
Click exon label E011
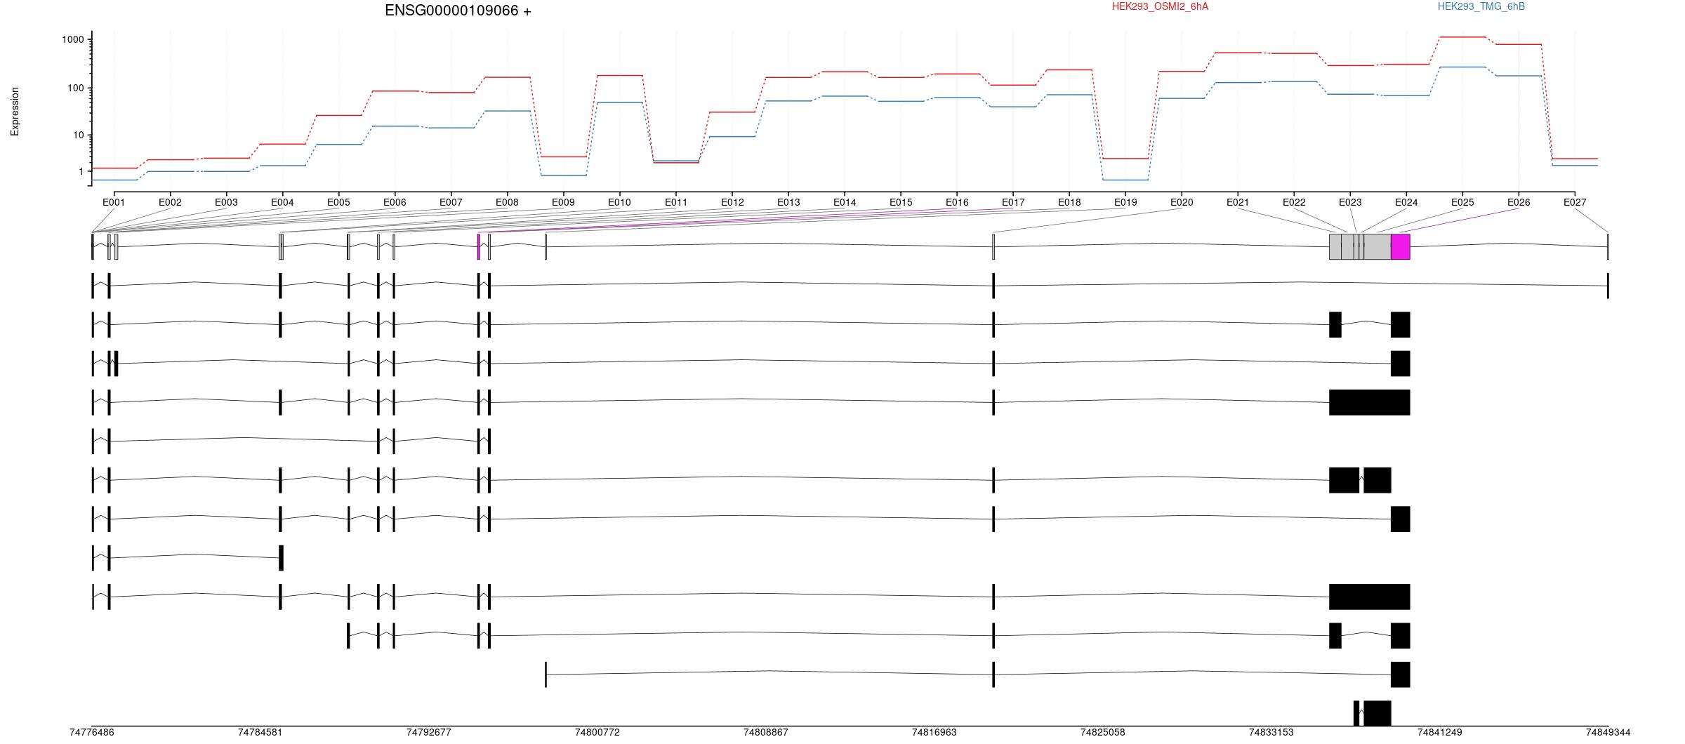click(x=676, y=202)
